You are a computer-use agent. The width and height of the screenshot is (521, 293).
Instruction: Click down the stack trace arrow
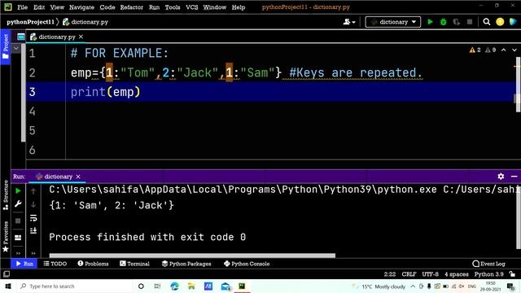(x=33, y=204)
